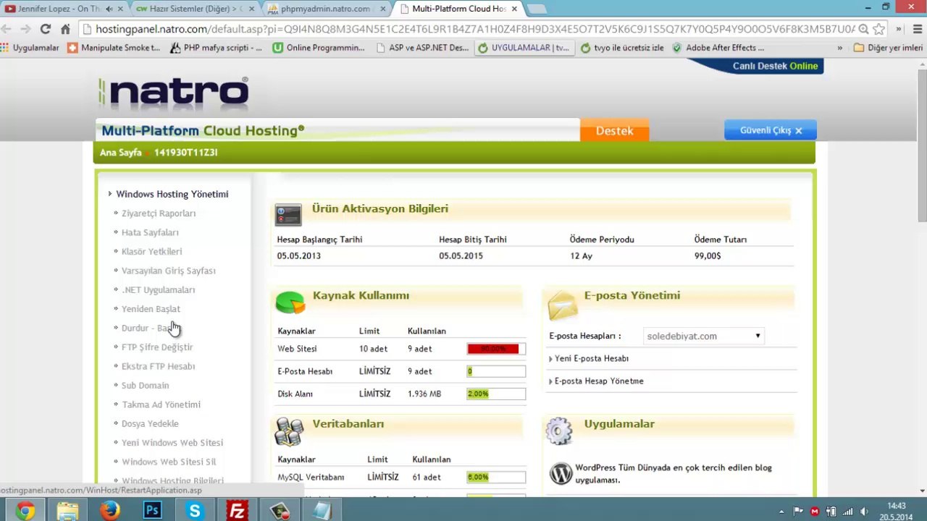This screenshot has height=521, width=927.
Task: Open .NET Uygulamaları menu item
Action: [x=158, y=289]
